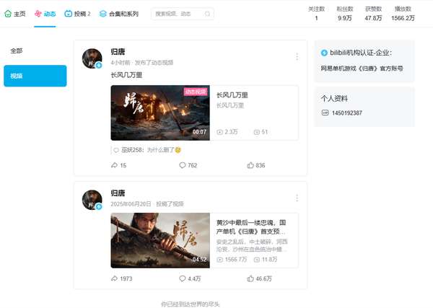
Task: Click the avatar on the 2025年06月 post
Action: 92,200
